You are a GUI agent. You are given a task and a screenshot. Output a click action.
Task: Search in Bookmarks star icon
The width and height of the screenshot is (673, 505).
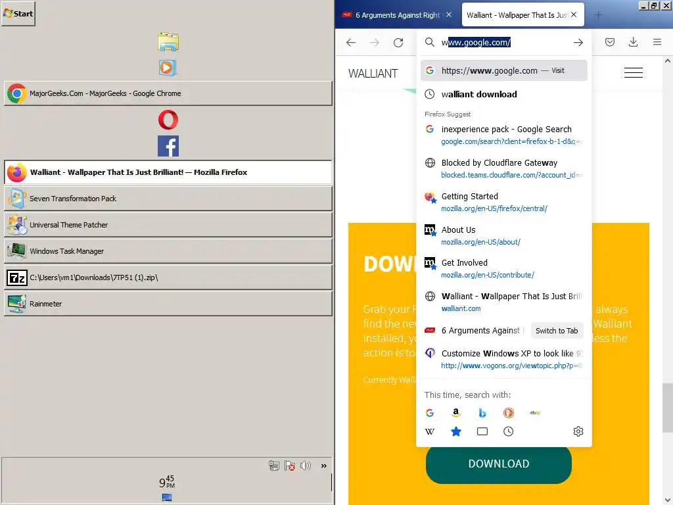456,431
